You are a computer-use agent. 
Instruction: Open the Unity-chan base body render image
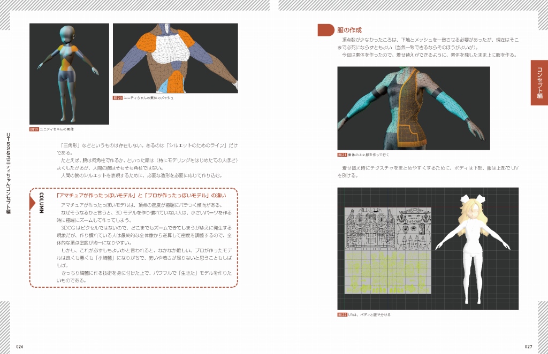pyautogui.click(x=69, y=74)
